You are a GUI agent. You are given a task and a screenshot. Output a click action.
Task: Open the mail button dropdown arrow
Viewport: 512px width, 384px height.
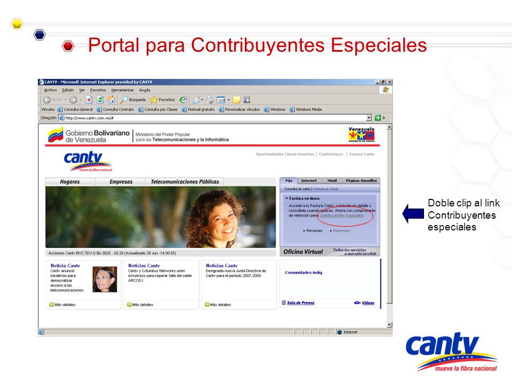(202, 100)
